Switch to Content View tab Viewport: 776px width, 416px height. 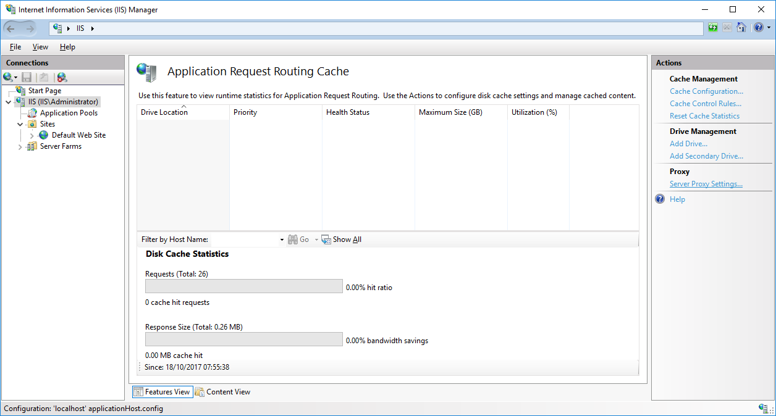tap(222, 392)
